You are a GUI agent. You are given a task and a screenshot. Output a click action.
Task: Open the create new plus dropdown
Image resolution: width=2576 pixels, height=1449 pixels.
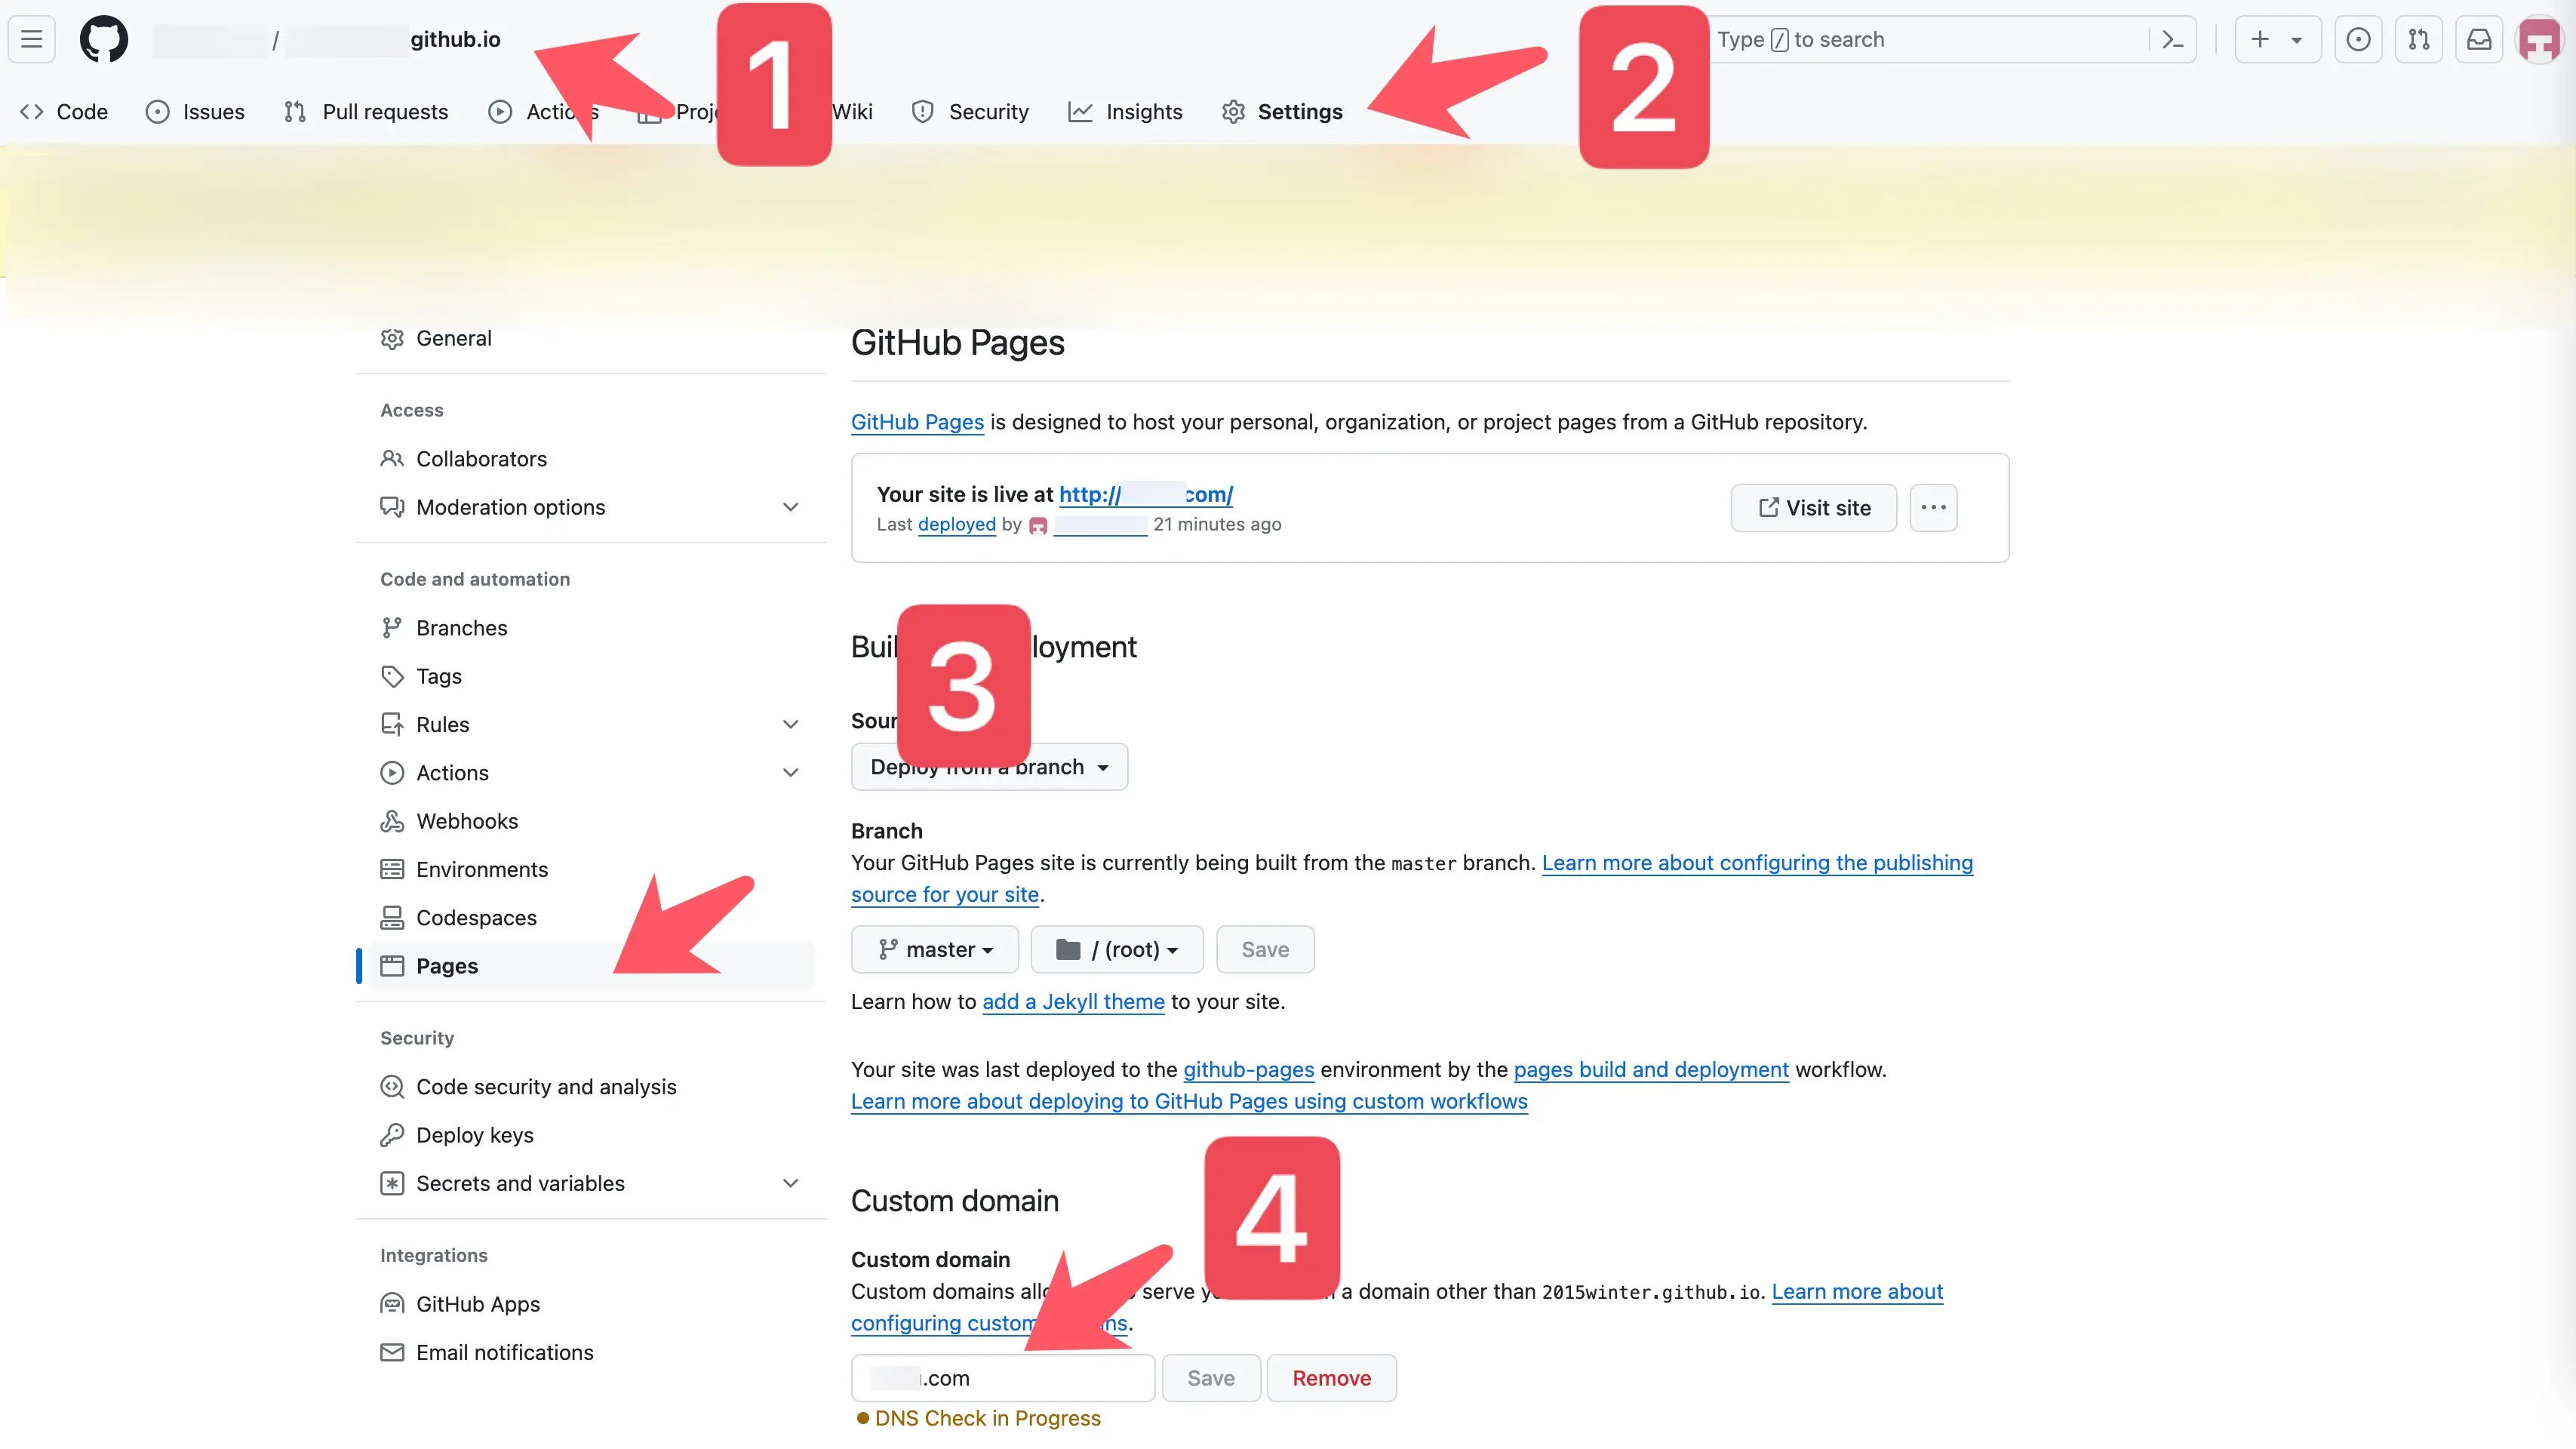point(2277,40)
